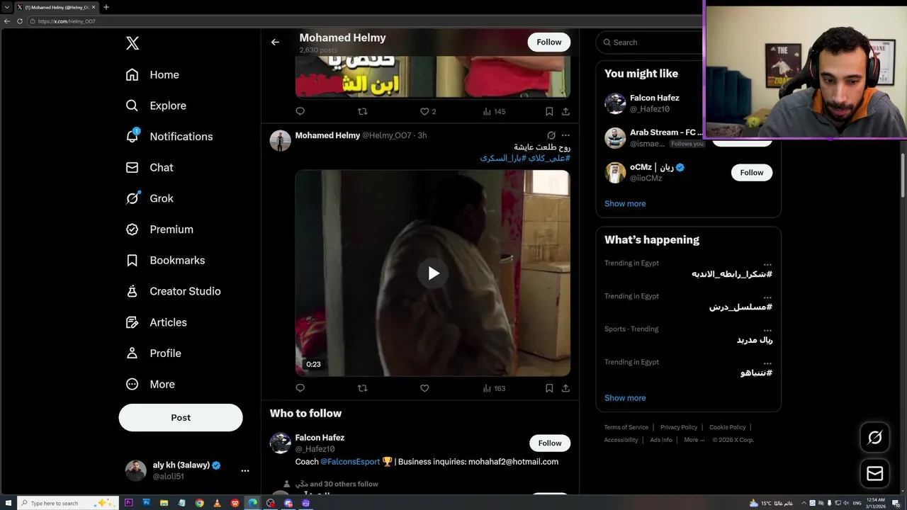Open Chat in the sidebar
907x510 pixels.
click(x=150, y=168)
